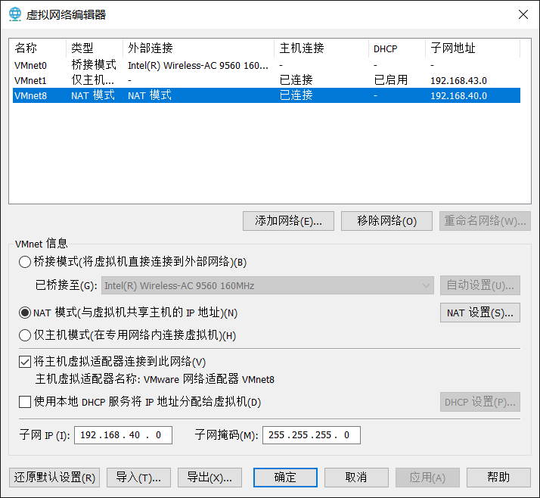Select the VMnet8 row
The height and width of the screenshot is (498, 540).
point(266,95)
